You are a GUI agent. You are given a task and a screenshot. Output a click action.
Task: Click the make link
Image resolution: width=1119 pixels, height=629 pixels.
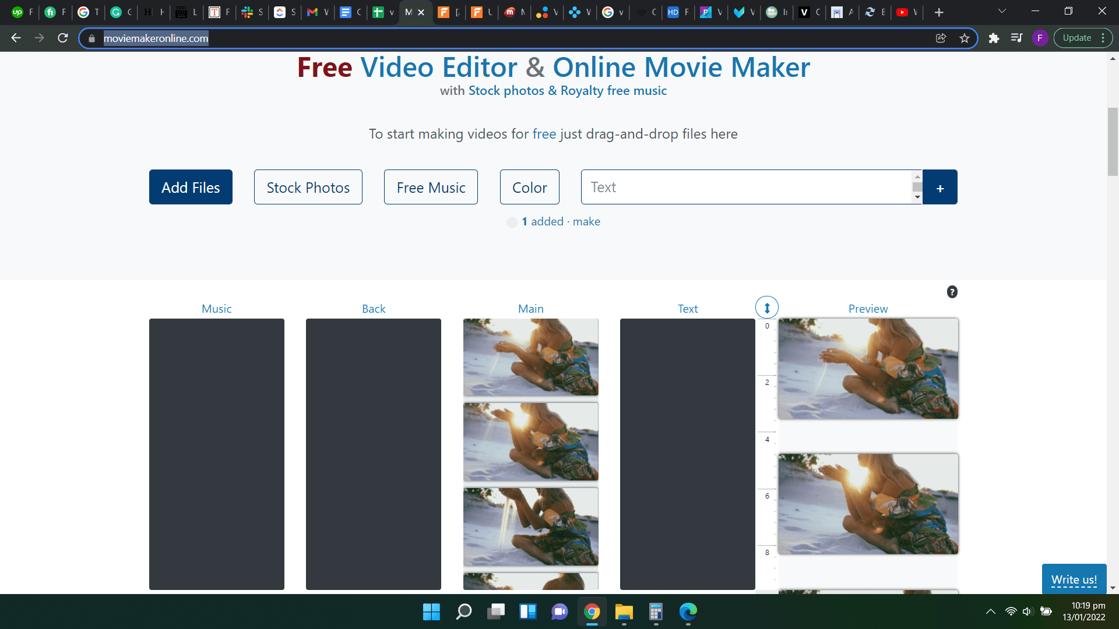point(587,221)
